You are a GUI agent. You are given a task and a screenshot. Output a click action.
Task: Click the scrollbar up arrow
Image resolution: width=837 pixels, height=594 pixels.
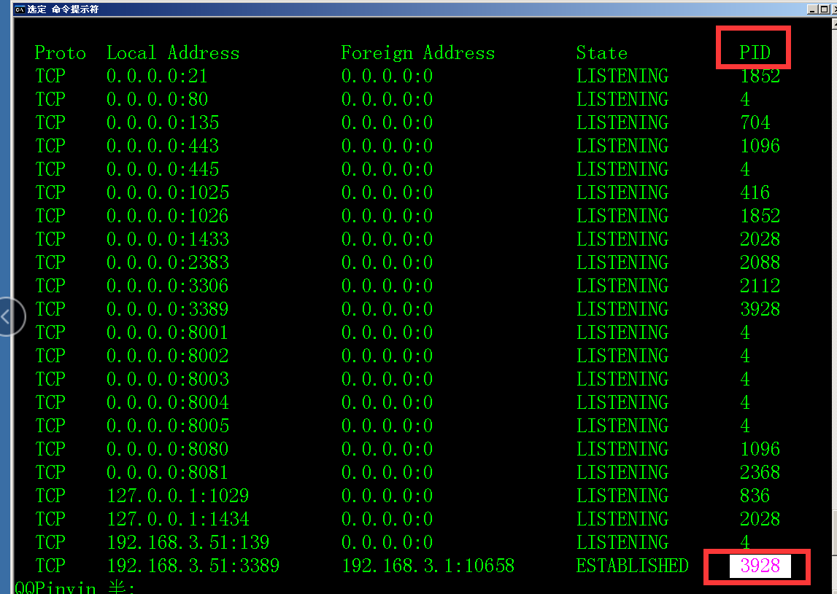[834, 23]
